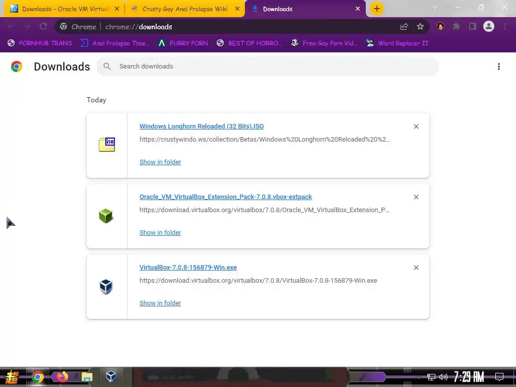Click the Extension Pack source URL text

[265, 210]
